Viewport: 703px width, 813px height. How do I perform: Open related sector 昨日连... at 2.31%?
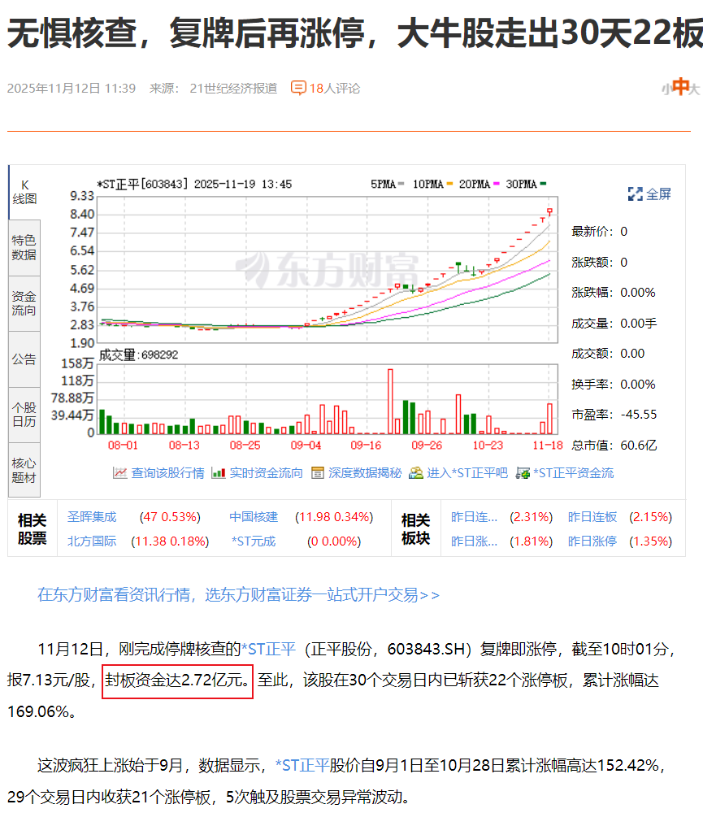point(474,517)
